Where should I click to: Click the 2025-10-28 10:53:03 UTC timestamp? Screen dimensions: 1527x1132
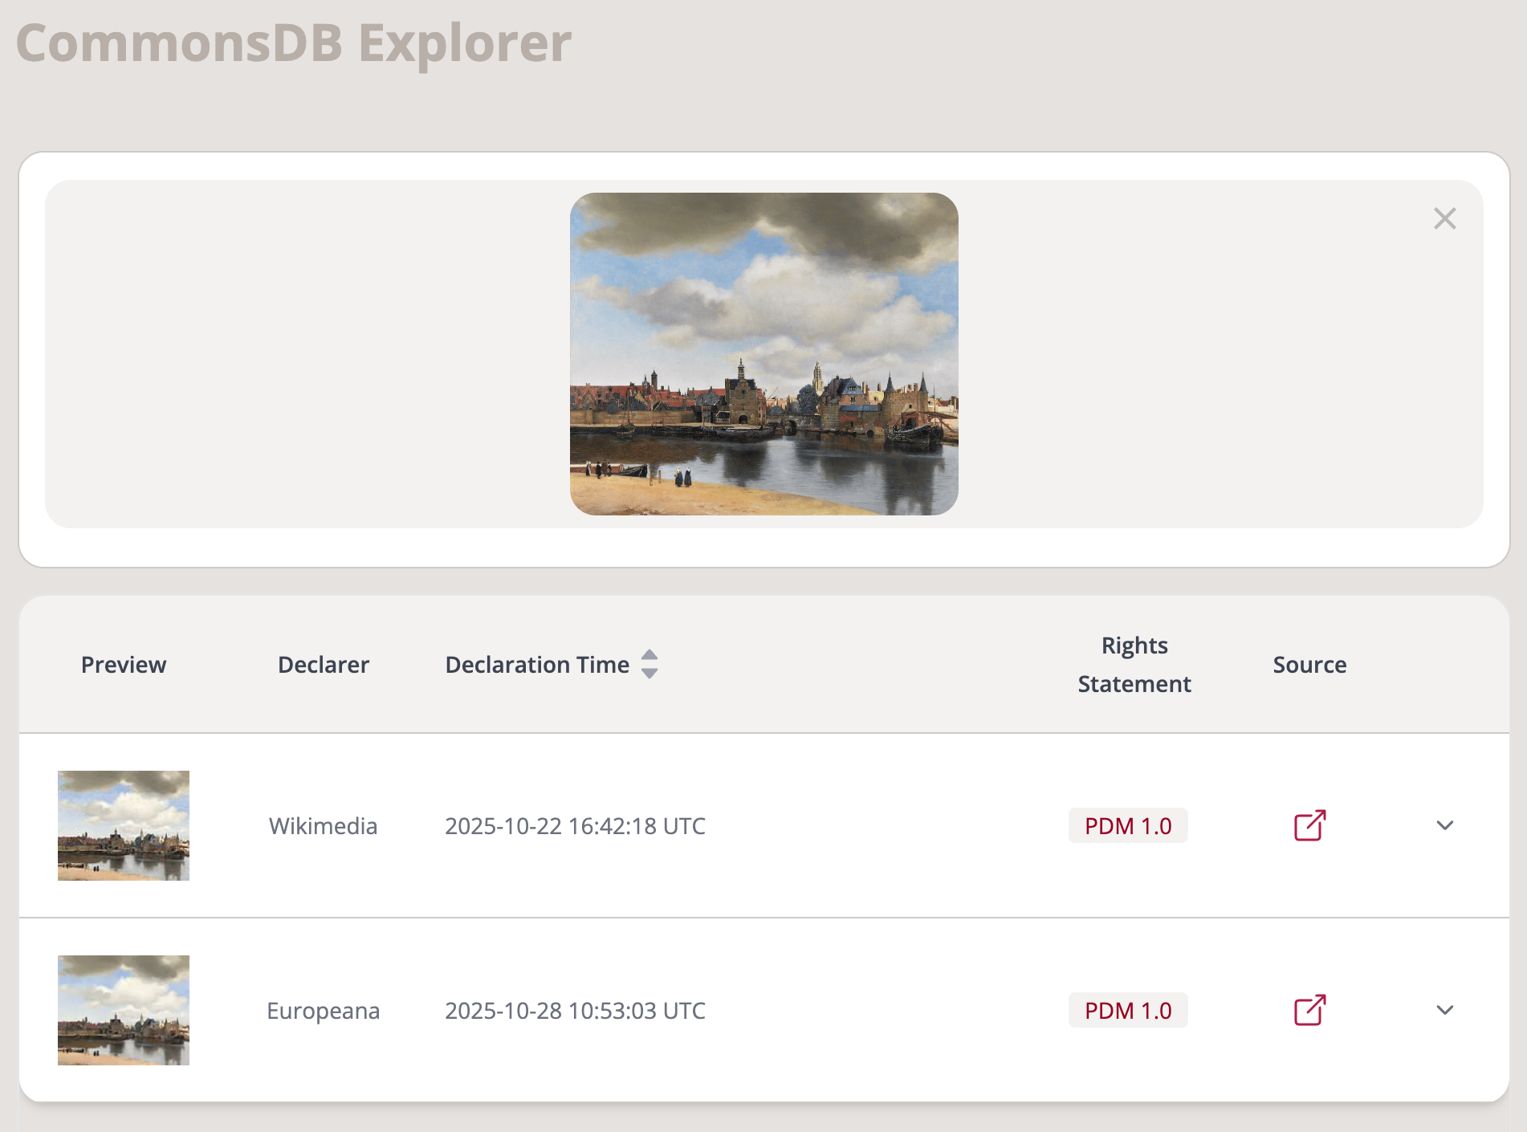click(x=575, y=1010)
